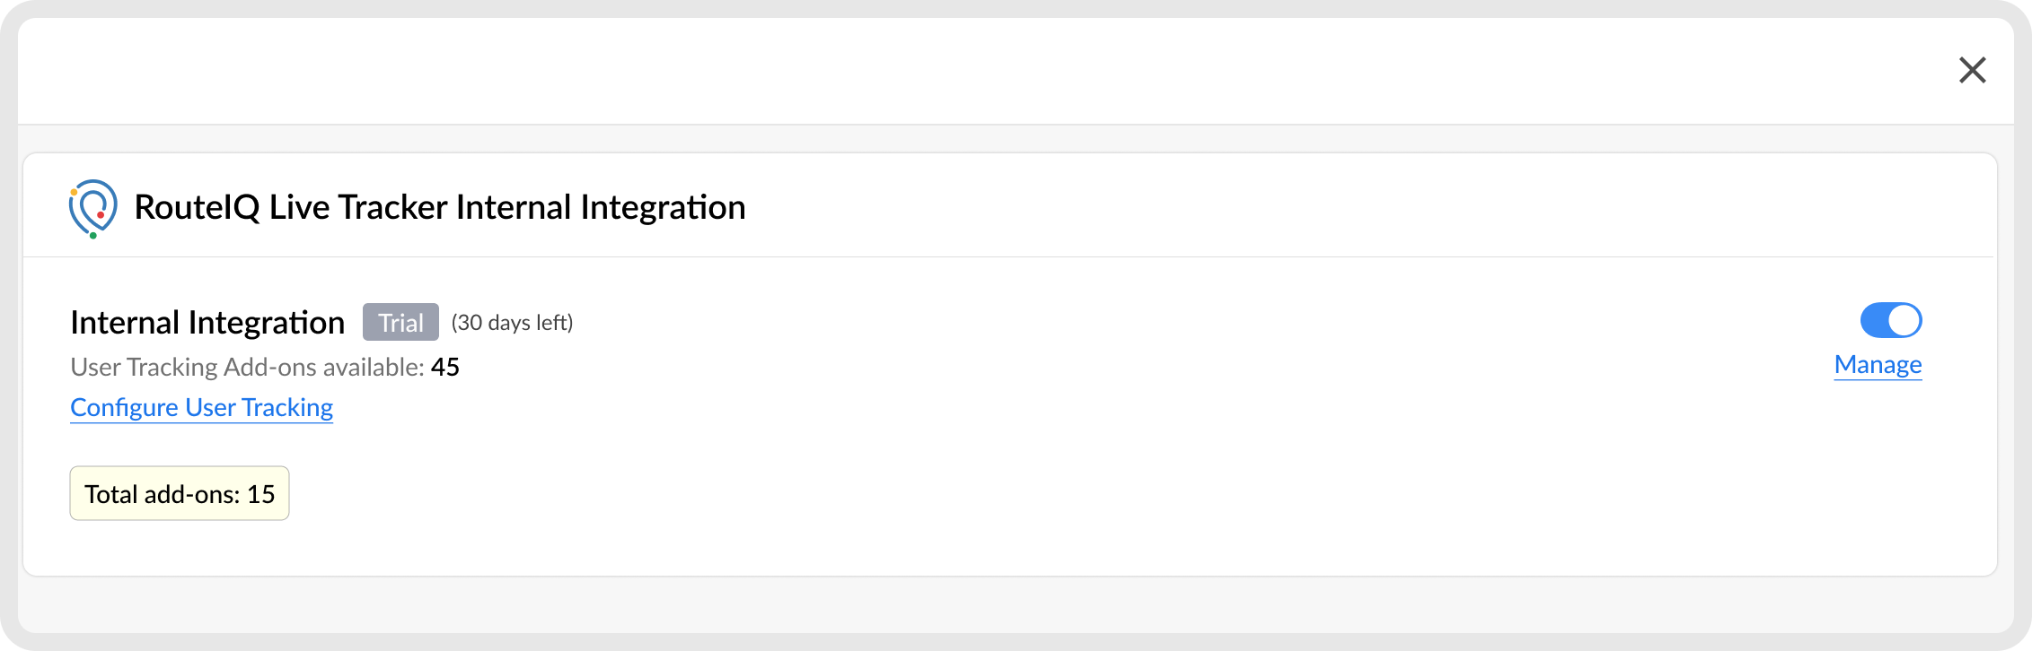Click the add-ons available count 45
The image size is (2032, 651).
445,368
